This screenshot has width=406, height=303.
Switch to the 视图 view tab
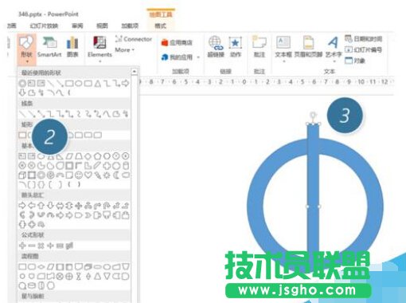102,26
